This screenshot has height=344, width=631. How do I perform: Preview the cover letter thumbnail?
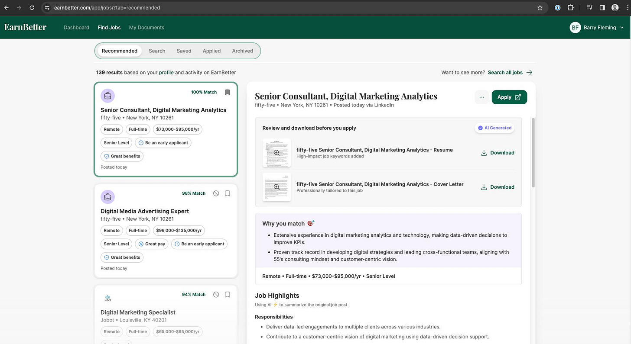tap(276, 187)
